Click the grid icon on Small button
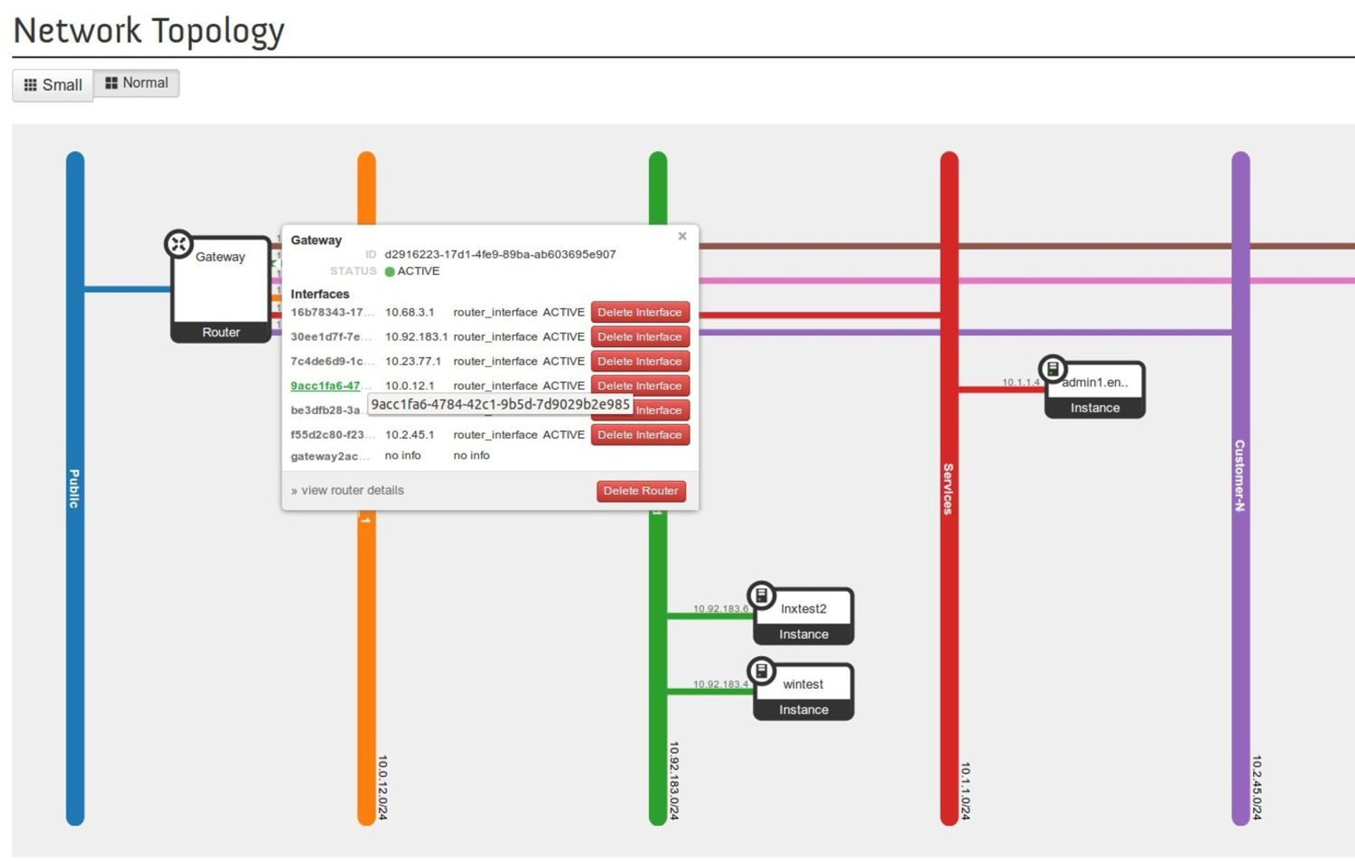 (30, 85)
